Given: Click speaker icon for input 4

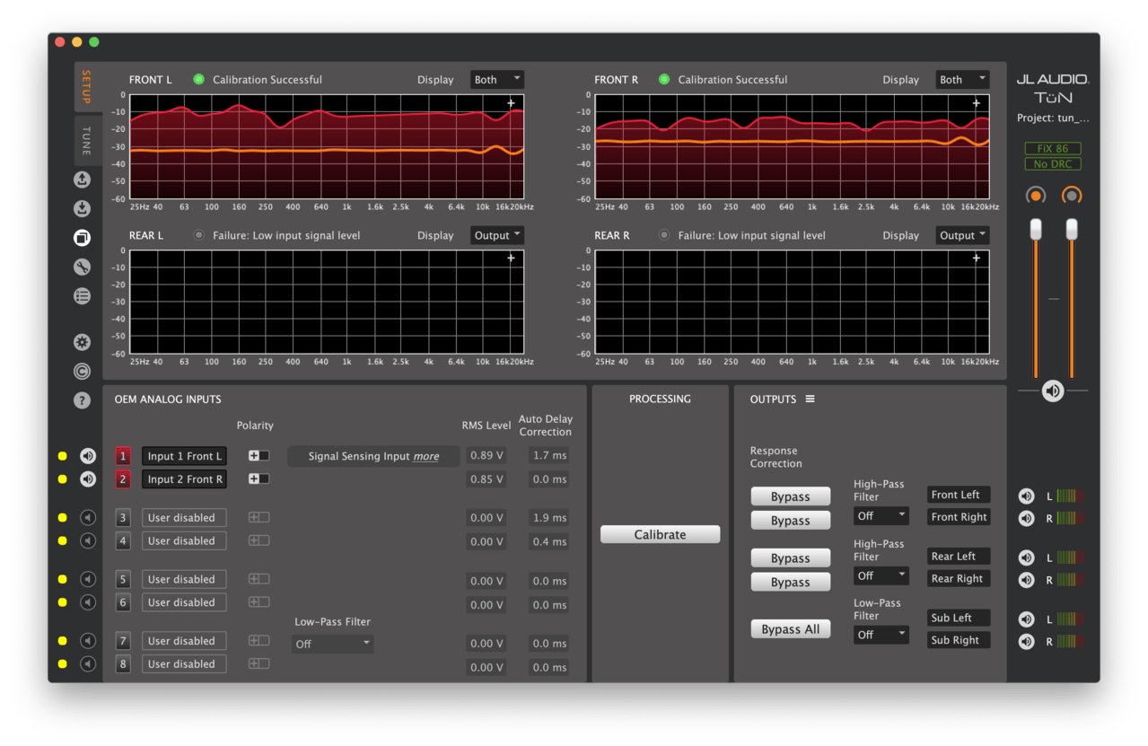Looking at the screenshot, I should (x=88, y=541).
